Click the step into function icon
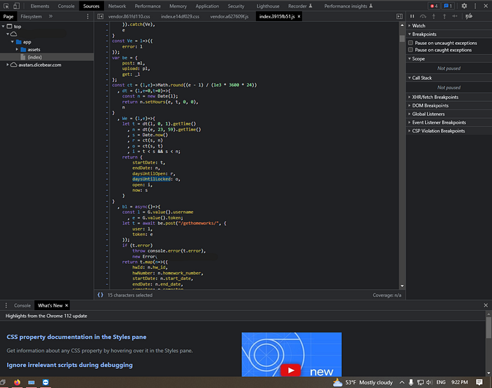 [x=434, y=16]
